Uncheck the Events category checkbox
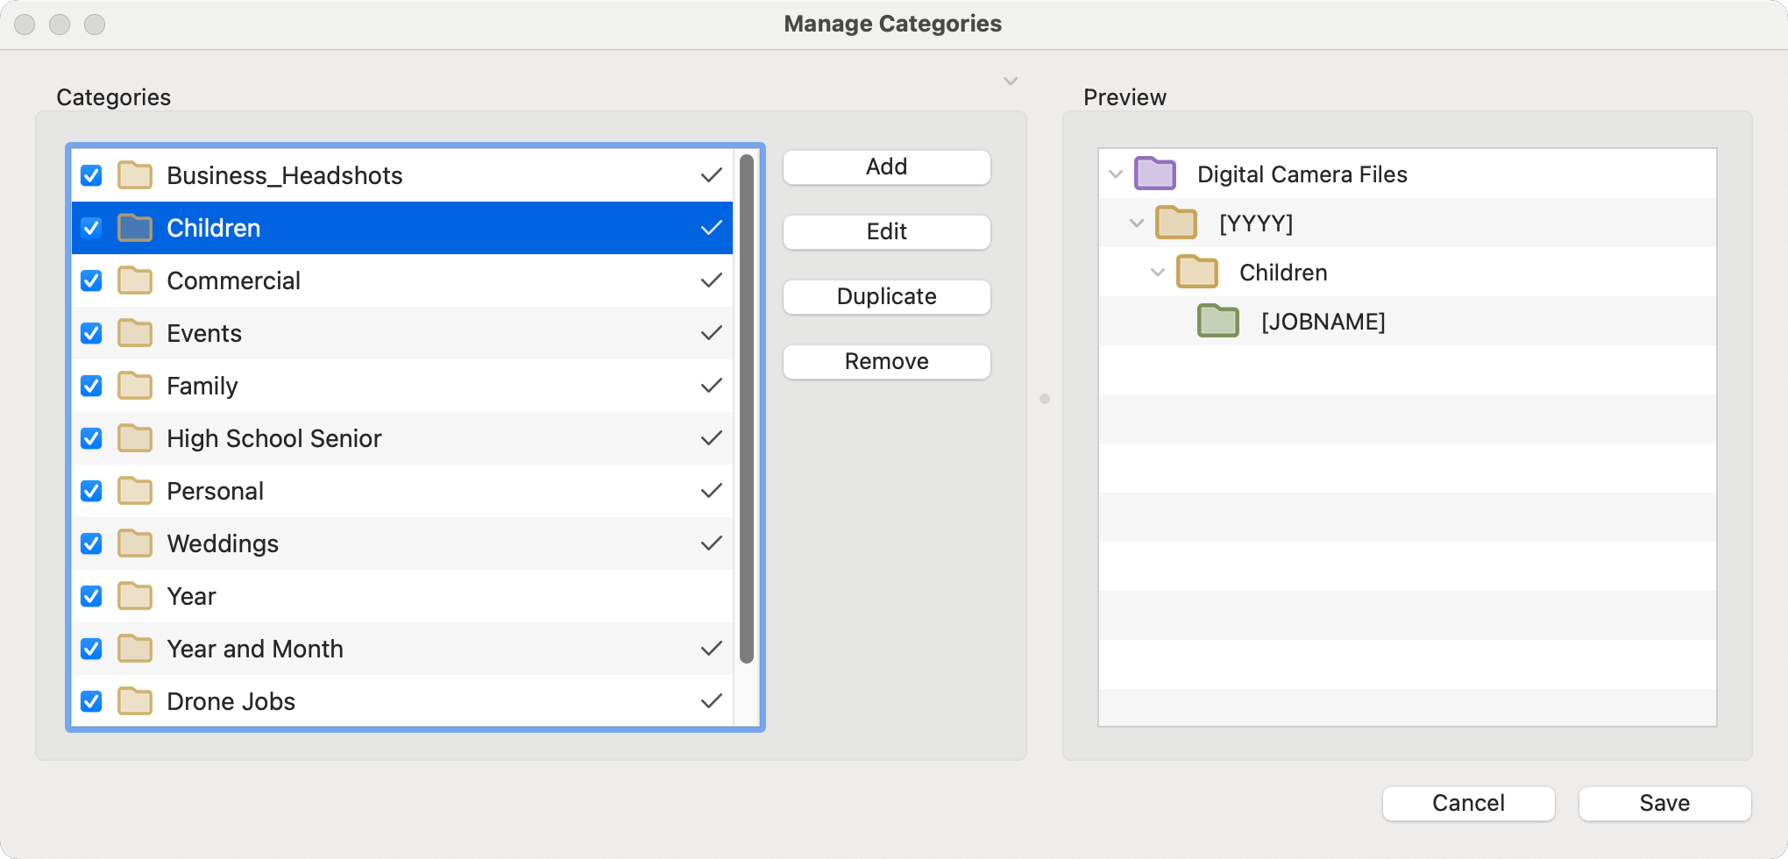The image size is (1788, 859). (91, 333)
